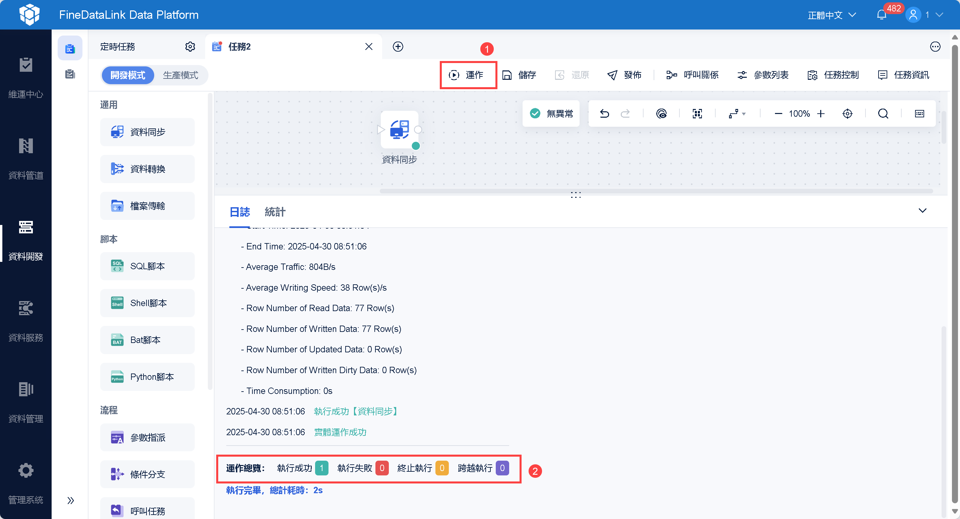Viewport: 960px width, 519px height.
Task: Click the undo arrow on canvas toolbar
Action: (x=604, y=113)
